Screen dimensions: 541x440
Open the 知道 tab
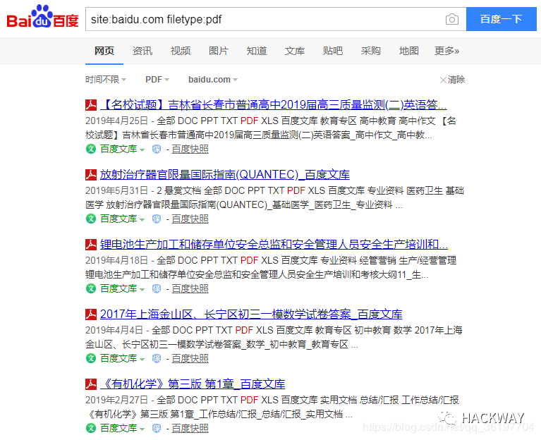(x=256, y=51)
